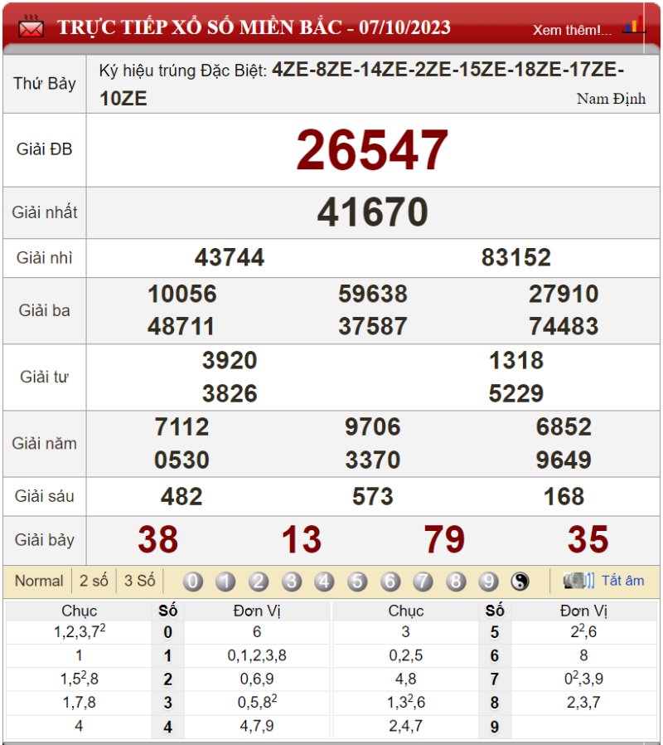Click the yin-yang show-all icon
Screen dimensions: 663x745
520,582
